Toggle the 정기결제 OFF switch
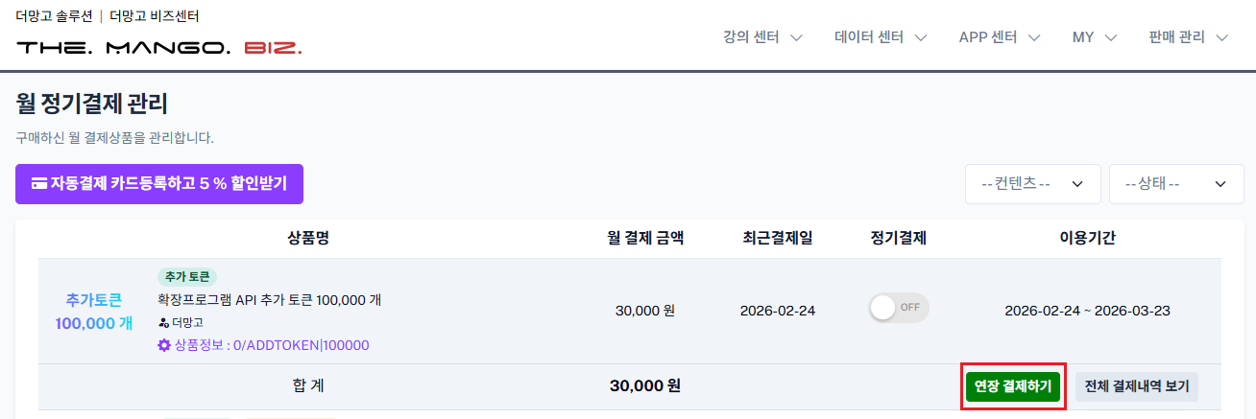The image size is (1256, 419). [x=899, y=308]
